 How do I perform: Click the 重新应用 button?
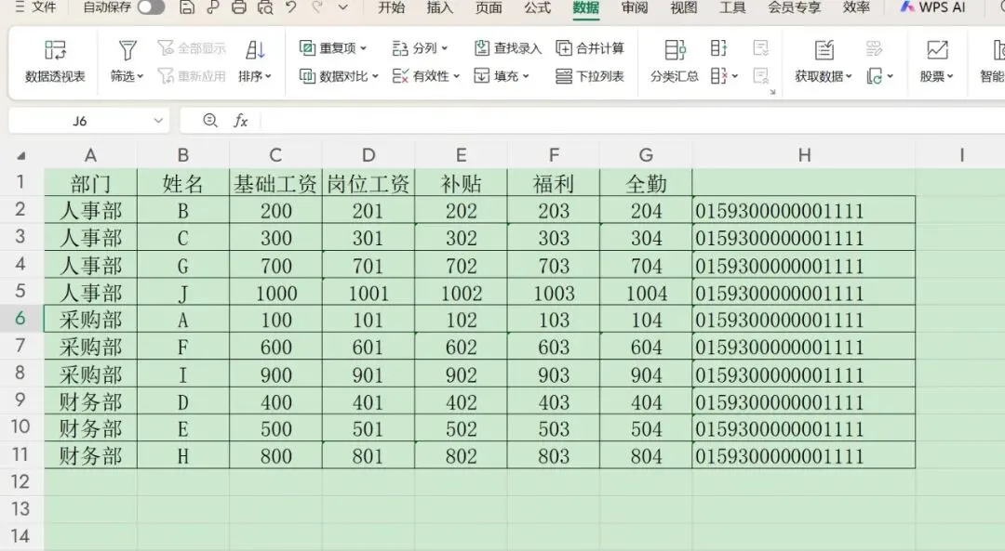[x=192, y=76]
